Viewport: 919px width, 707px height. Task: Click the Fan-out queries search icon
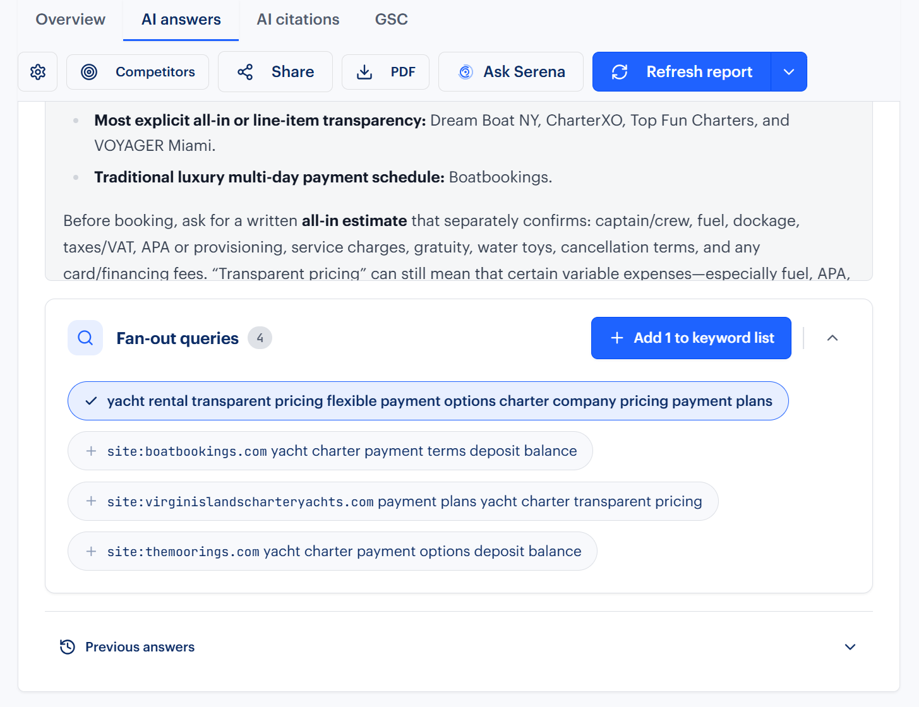85,338
